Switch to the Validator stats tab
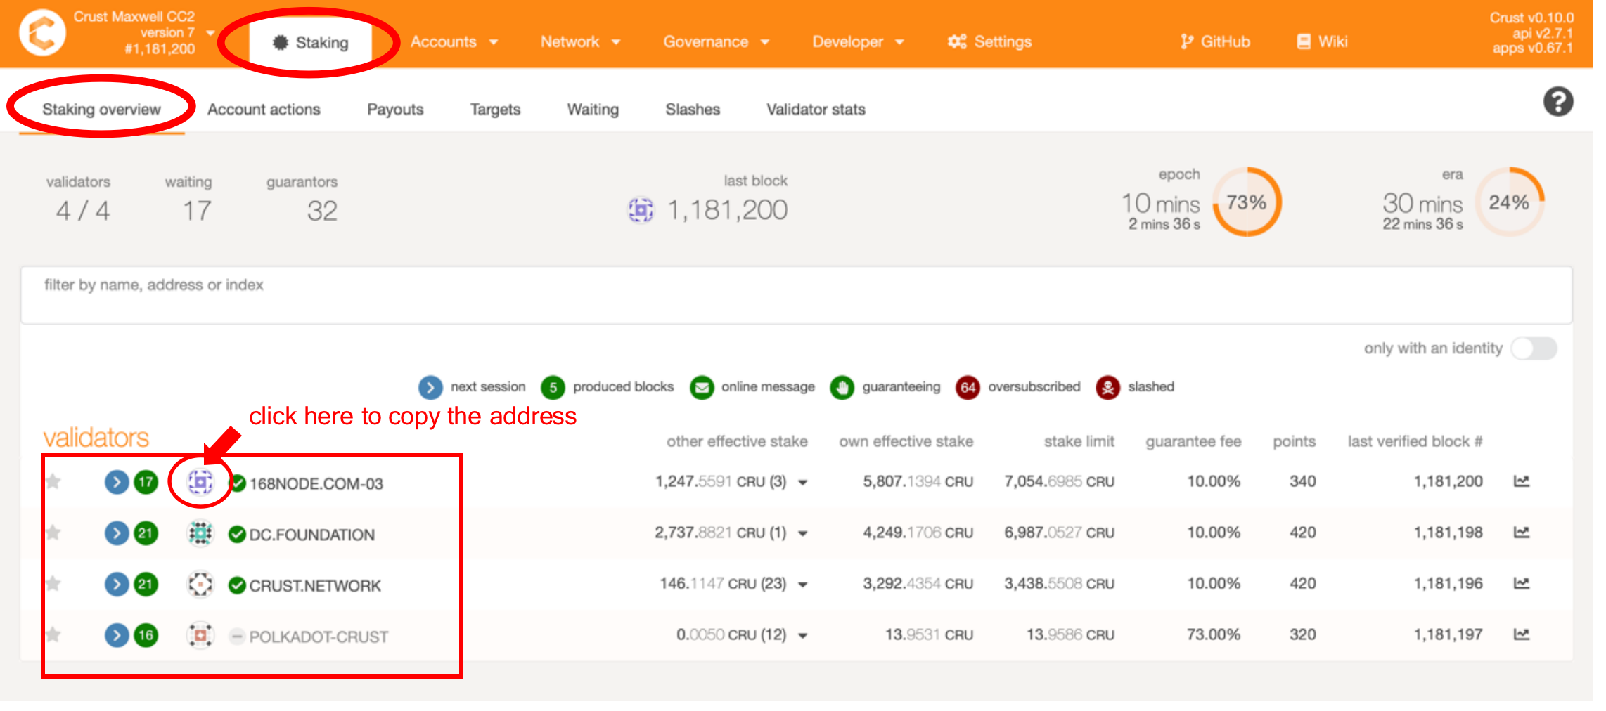Screen dimensions: 1606x711 coord(816,110)
